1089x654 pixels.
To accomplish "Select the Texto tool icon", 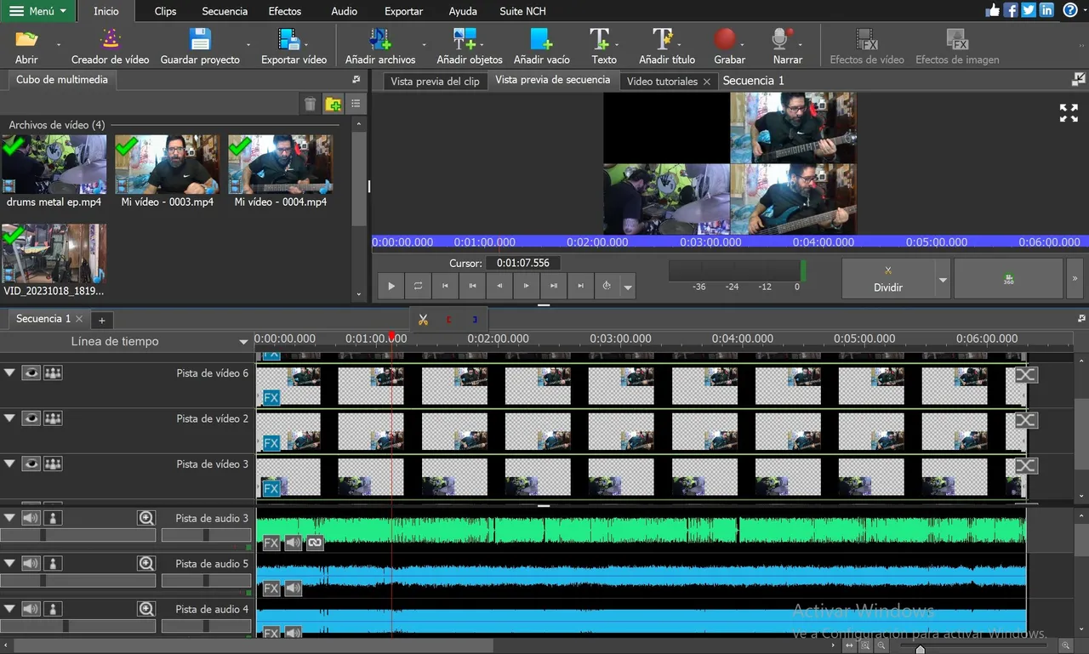I will (602, 40).
